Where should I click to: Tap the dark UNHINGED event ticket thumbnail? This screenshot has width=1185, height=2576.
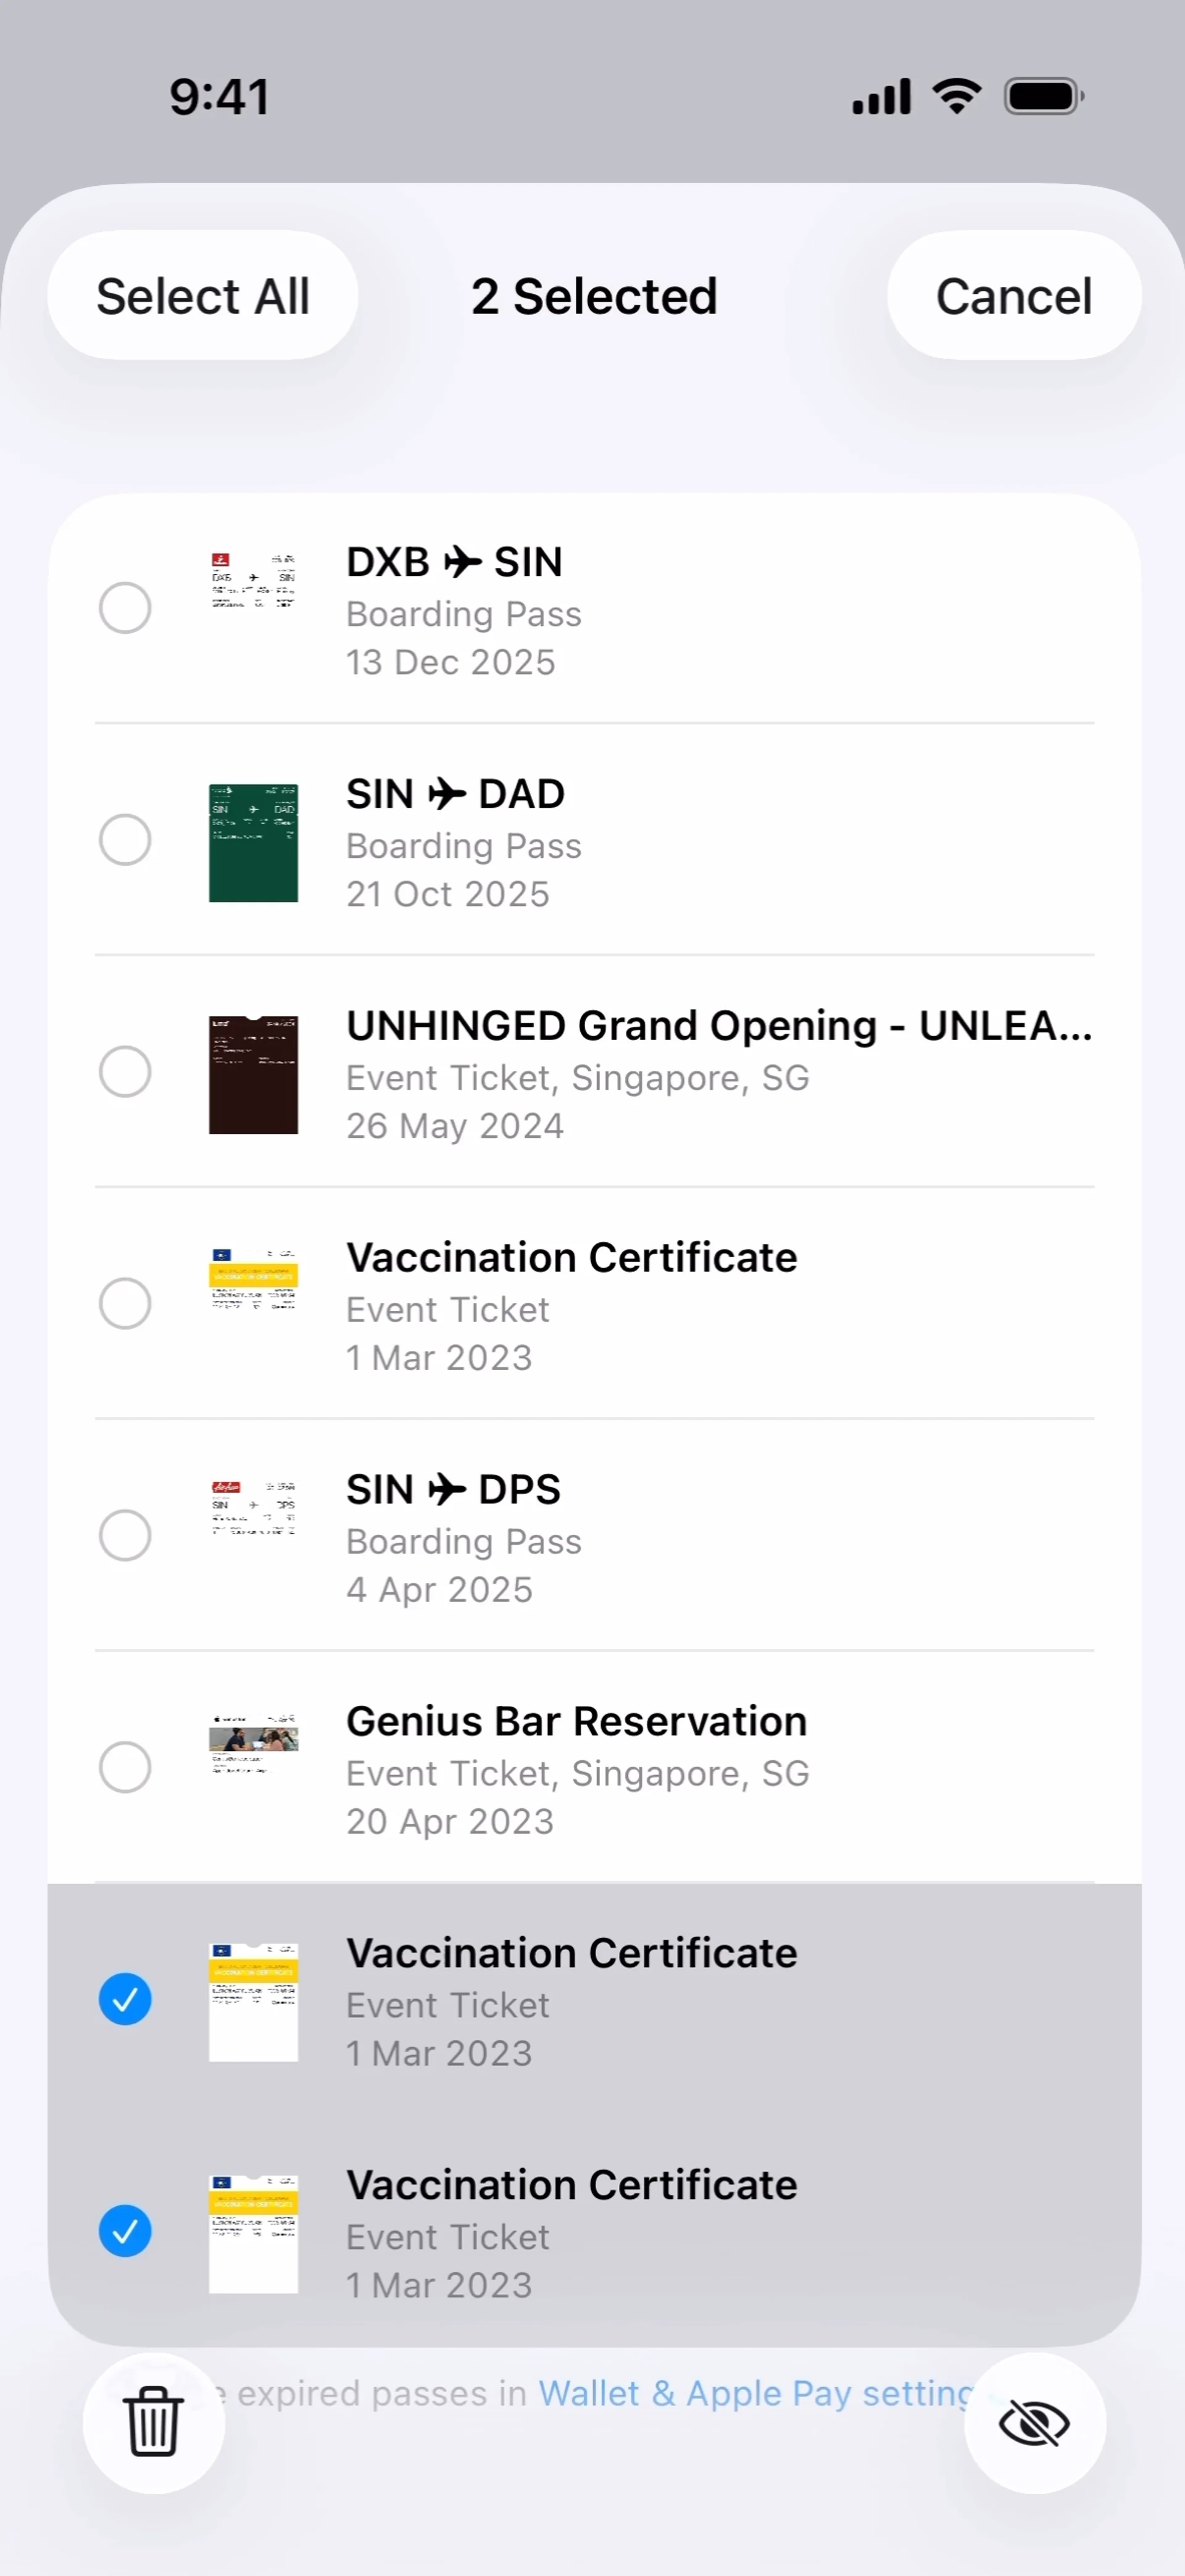pos(253,1075)
